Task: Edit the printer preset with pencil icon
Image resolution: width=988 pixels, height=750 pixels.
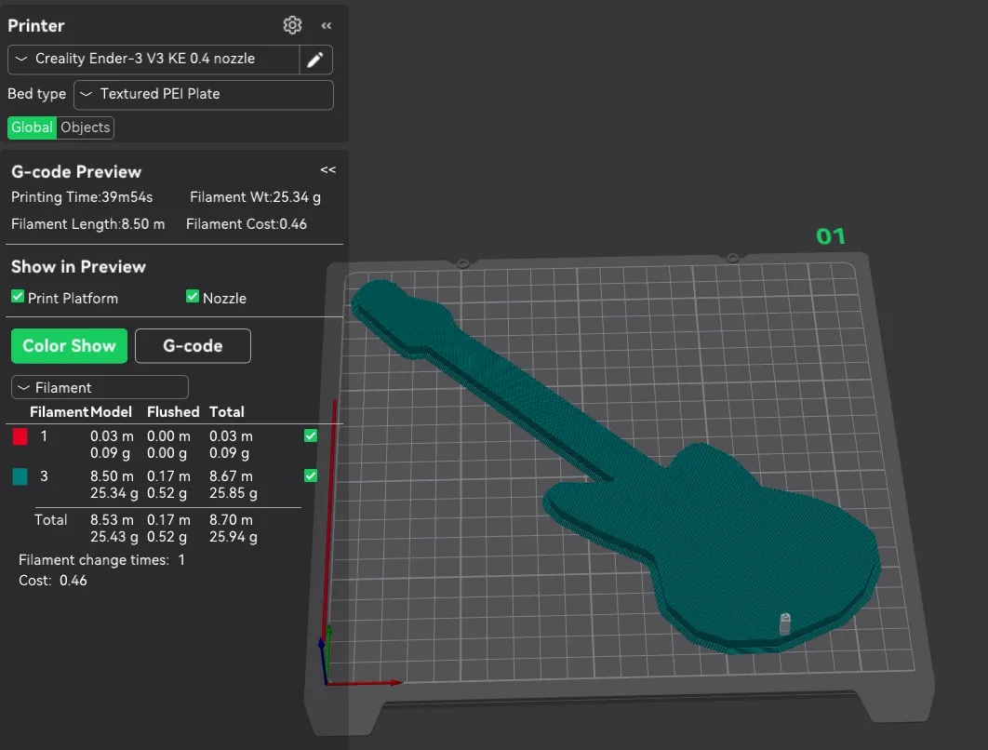Action: click(315, 60)
